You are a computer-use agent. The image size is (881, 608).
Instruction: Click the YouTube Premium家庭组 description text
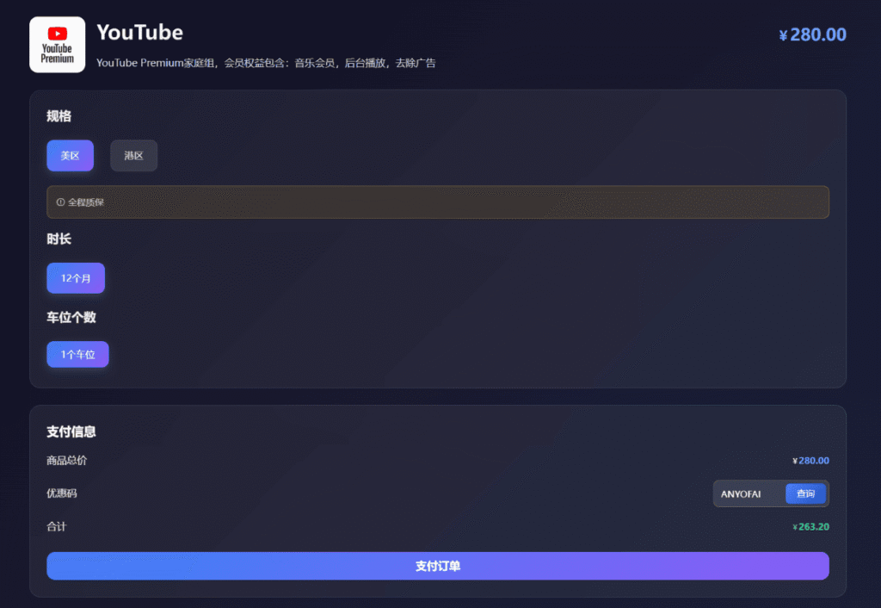coord(266,63)
